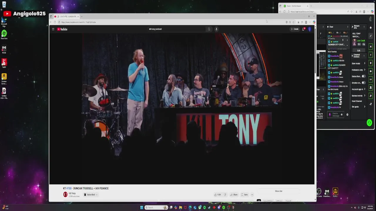This screenshot has width=376, height=211.
Task: Submit search with the magnifier icon
Action: tap(209, 29)
